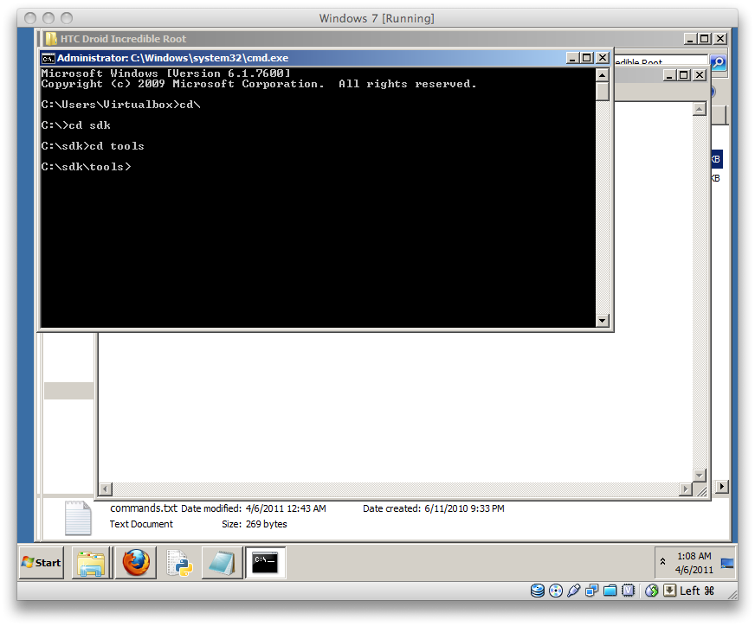755x626 pixels.
Task: Click the HTC Droid Incredible Root folder icon
Action: click(51, 39)
